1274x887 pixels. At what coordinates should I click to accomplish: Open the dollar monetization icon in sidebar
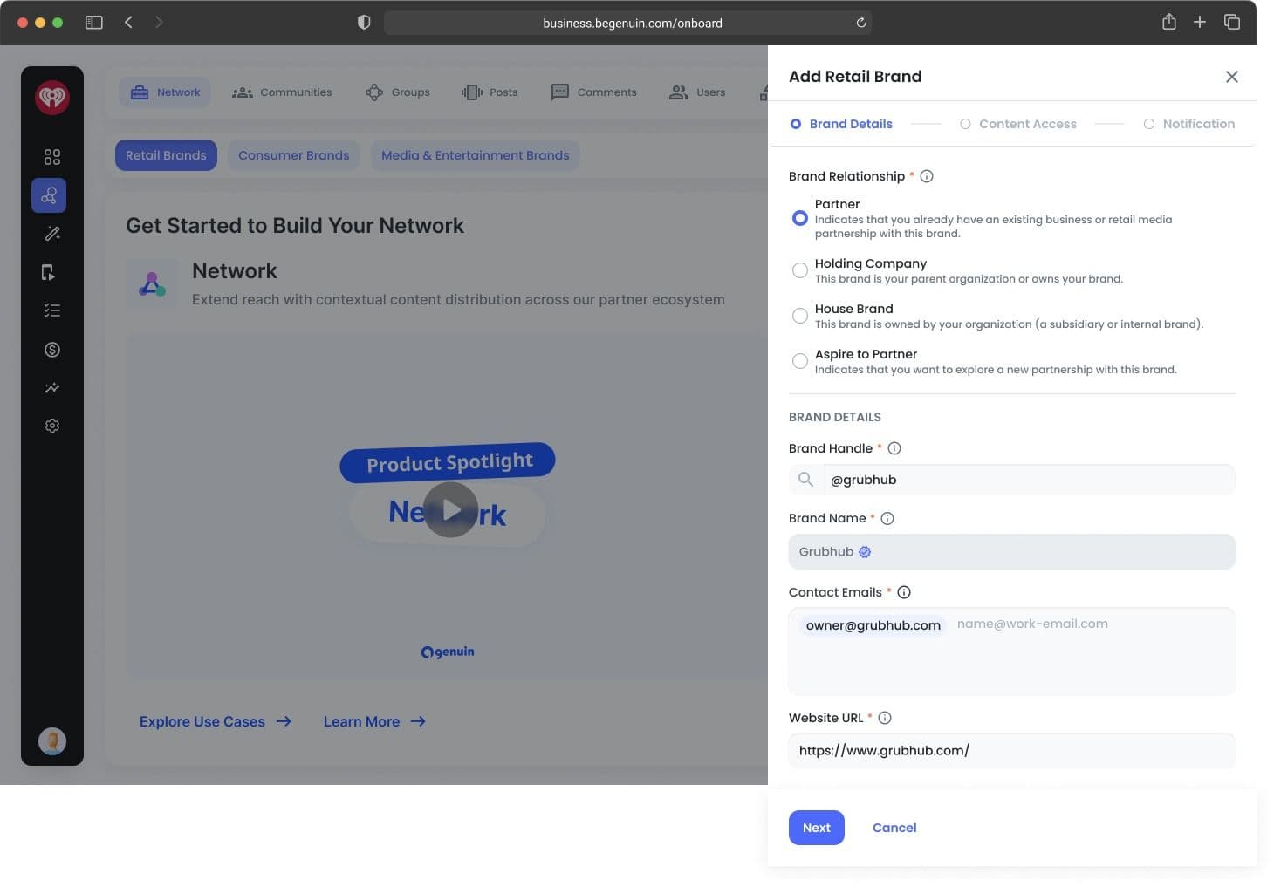(x=52, y=350)
